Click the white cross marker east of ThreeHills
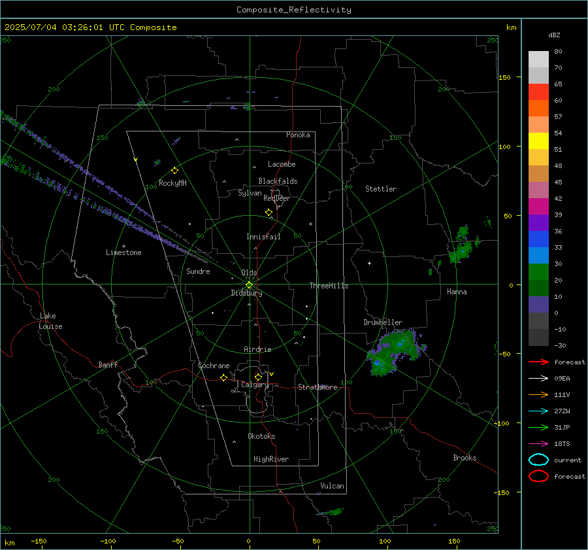Viewport: 588px width, 550px height. pos(369,263)
